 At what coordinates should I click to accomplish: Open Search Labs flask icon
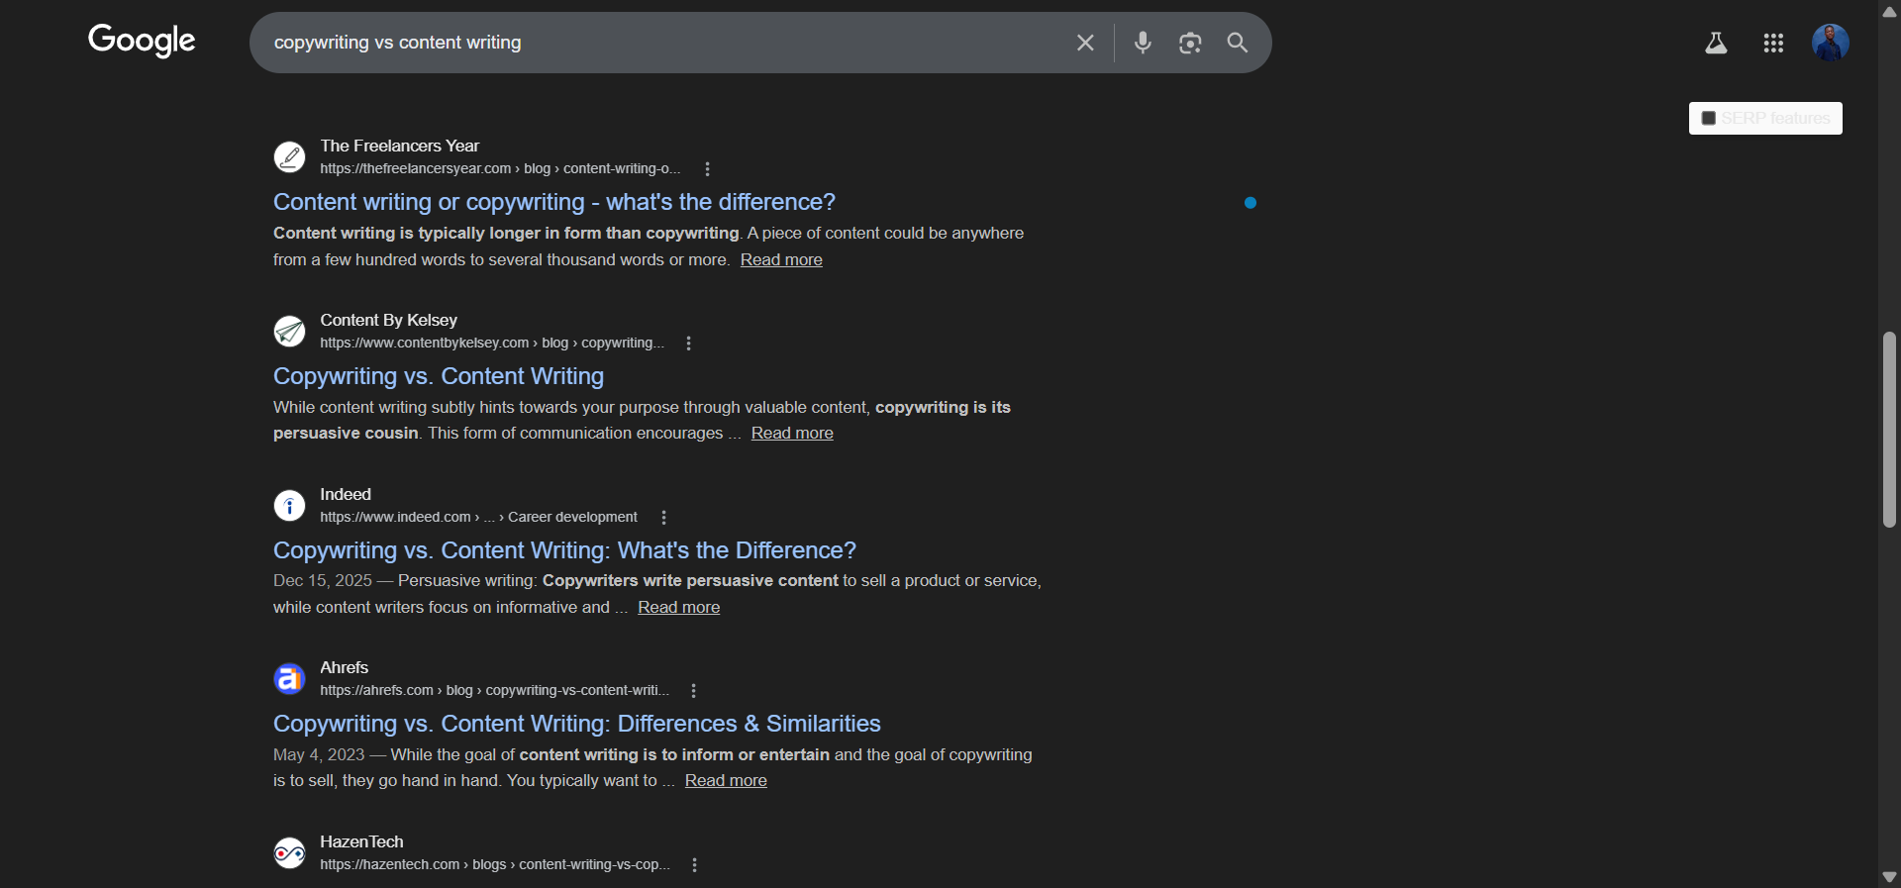[1716, 43]
